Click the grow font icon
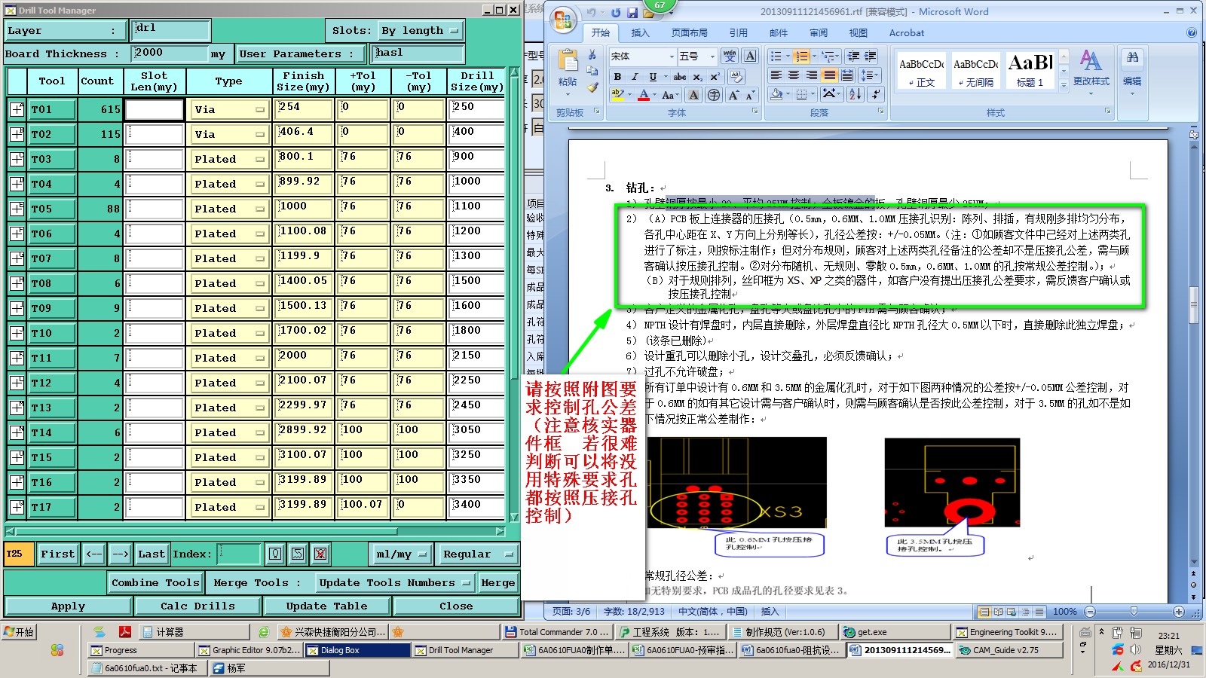1206x678 pixels. coord(733,95)
